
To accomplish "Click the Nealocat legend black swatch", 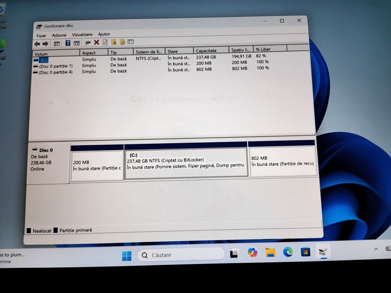I will pyautogui.click(x=29, y=231).
